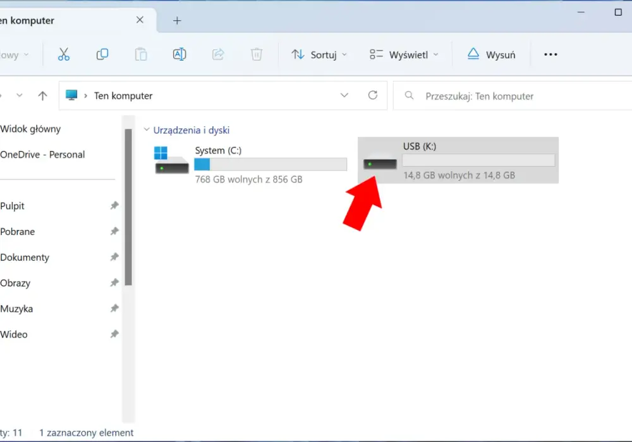
Task: Click the Paste clipboard icon
Action: 141,54
